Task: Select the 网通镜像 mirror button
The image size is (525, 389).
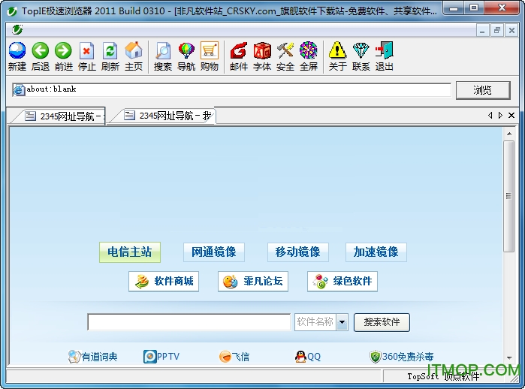Action: pos(213,252)
